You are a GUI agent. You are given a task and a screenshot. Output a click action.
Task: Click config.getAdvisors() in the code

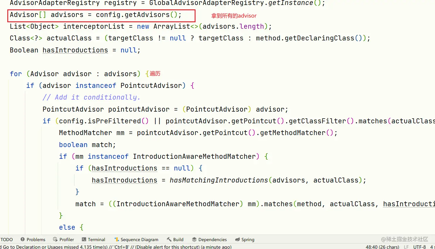pos(137,15)
